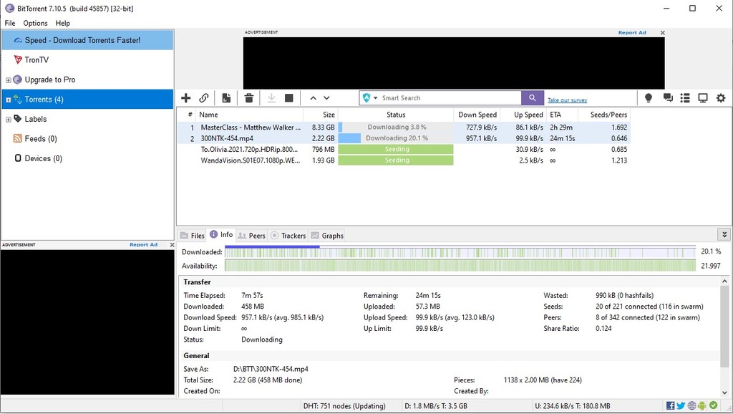This screenshot has height=414, width=733.
Task: Click Add Torrent from URL link icon
Action: (x=204, y=97)
